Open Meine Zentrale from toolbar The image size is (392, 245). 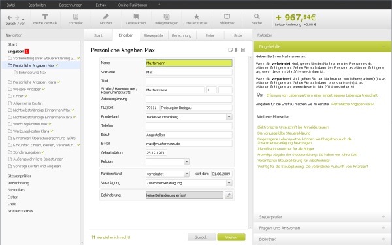45,19
